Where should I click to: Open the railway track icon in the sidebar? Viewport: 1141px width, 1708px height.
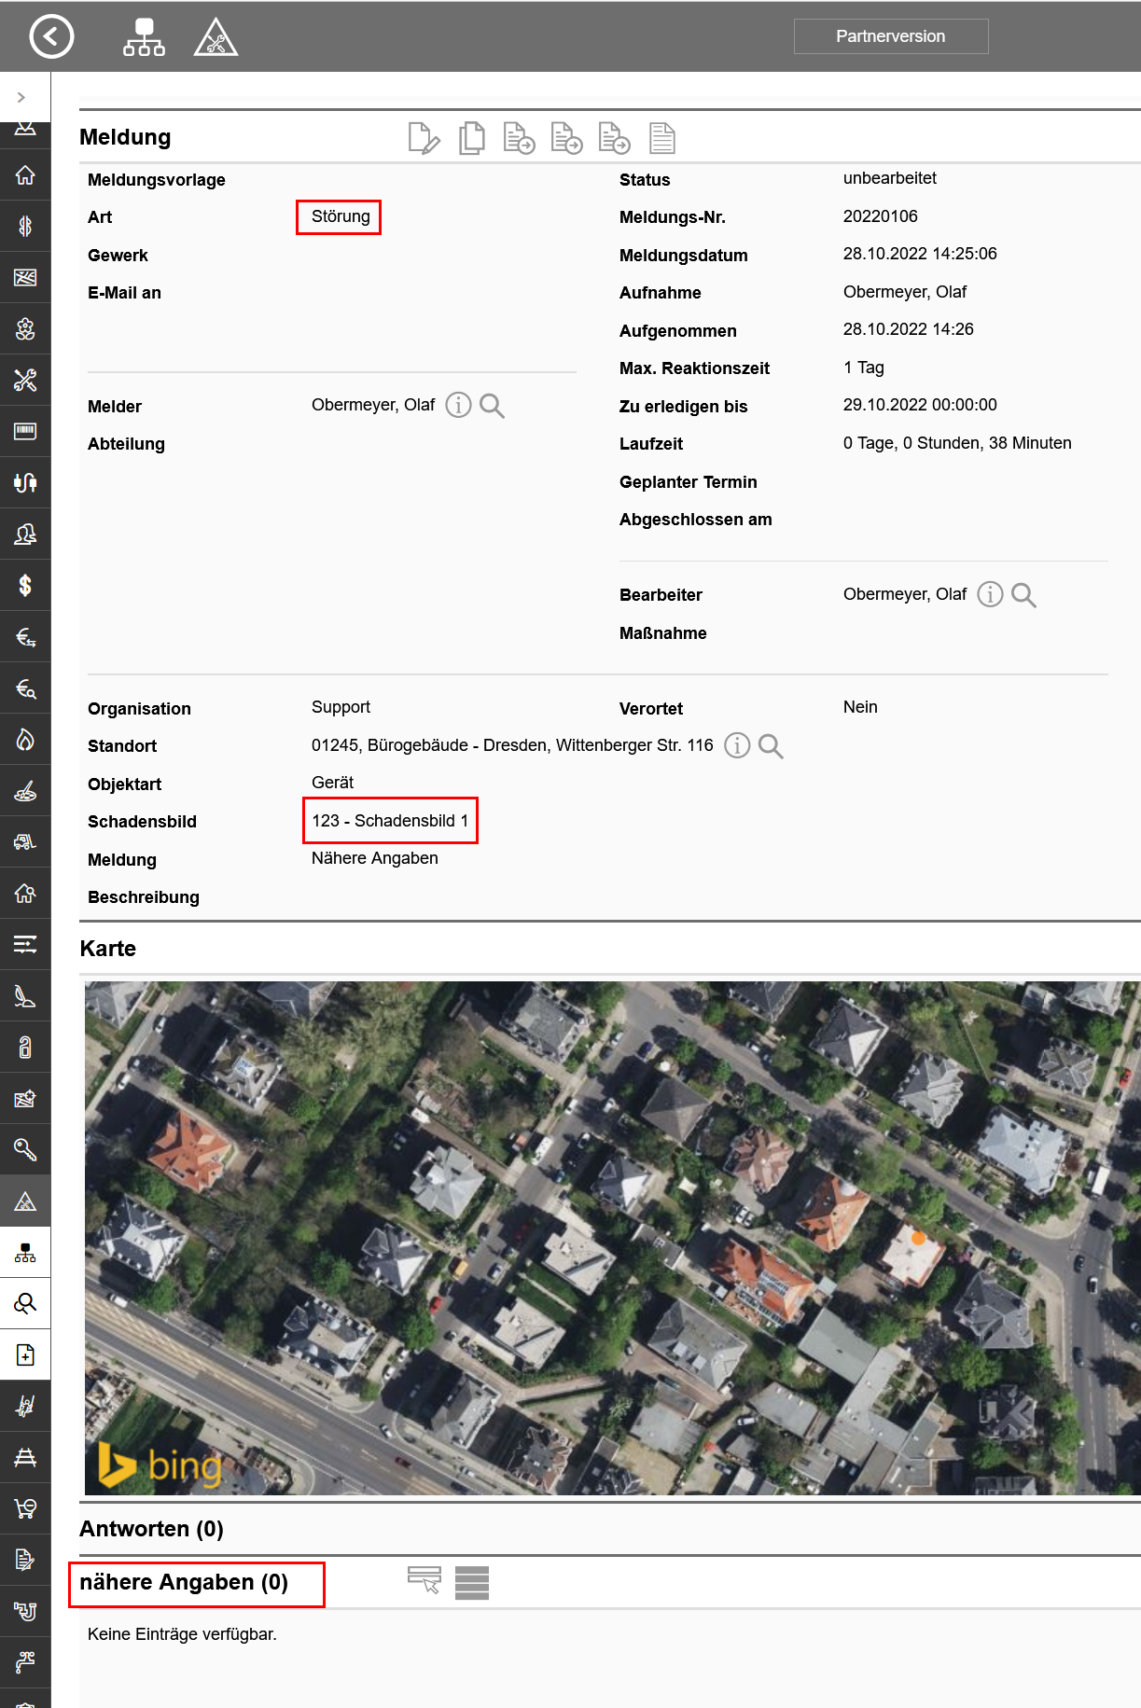[x=25, y=1457]
